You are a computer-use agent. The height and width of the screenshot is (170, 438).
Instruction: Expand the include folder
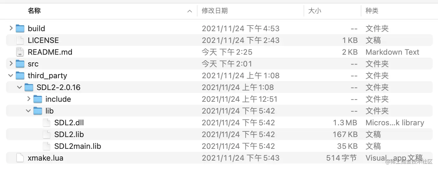click(29, 99)
